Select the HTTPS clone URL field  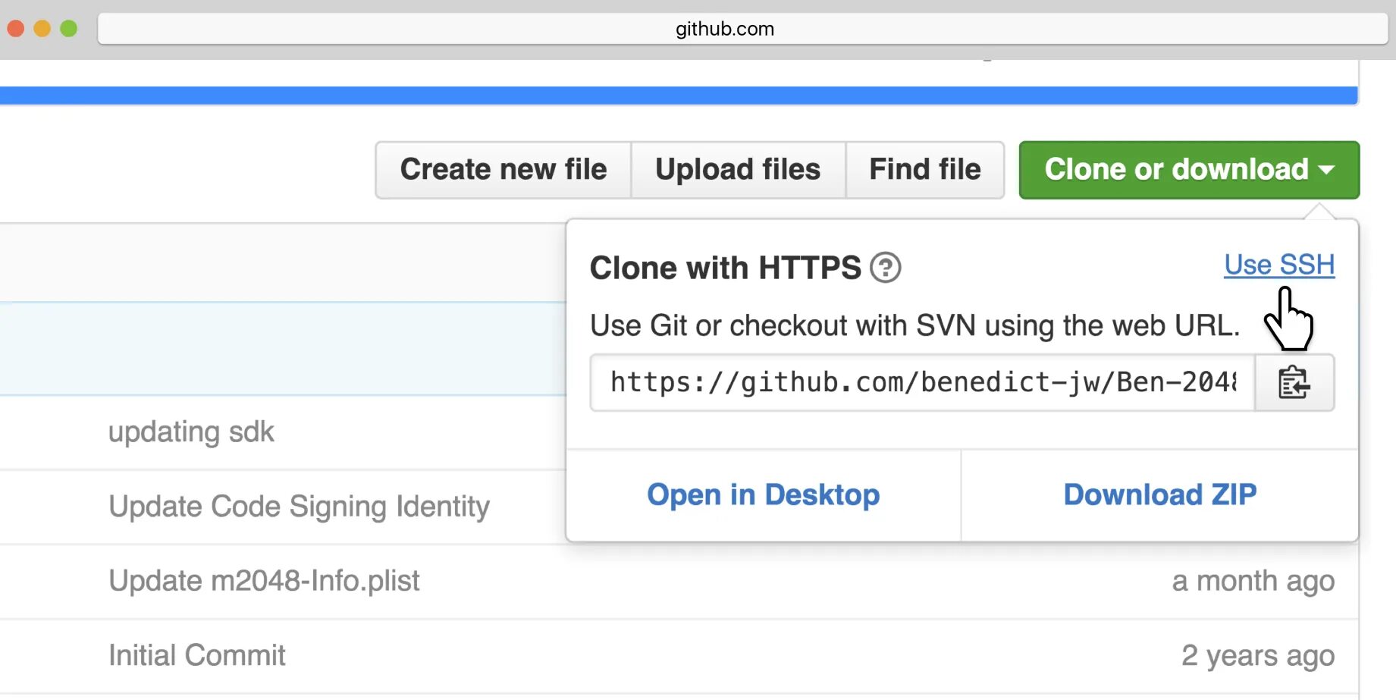click(923, 383)
